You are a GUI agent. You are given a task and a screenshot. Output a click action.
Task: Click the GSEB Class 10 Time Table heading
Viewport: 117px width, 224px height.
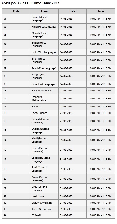pos(30,3)
